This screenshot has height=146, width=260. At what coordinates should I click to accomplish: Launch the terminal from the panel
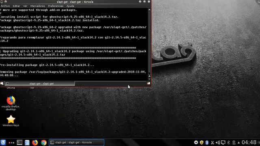(x=19, y=142)
